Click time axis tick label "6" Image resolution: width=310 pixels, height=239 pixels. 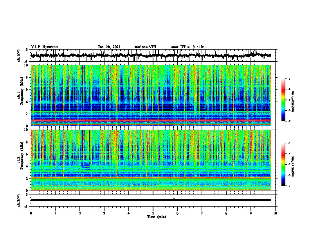coord(178,213)
